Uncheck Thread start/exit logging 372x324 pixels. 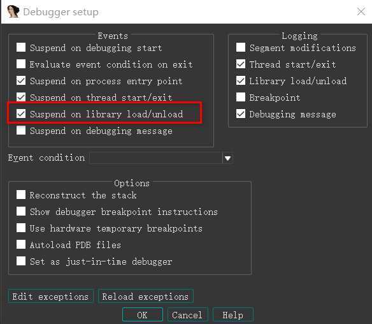(x=241, y=64)
